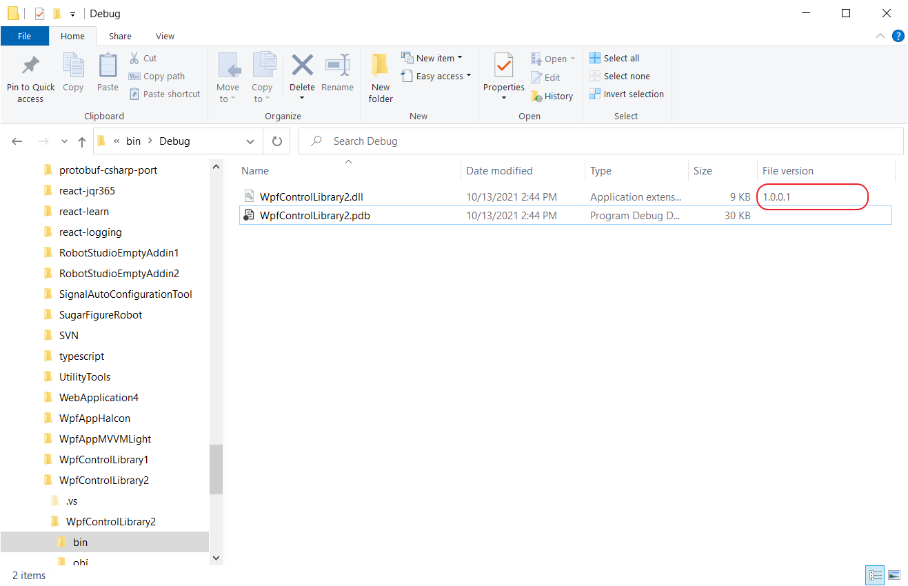Viewport: 908px width, 586px height.
Task: Click the Paste ribbon icon
Action: pyautogui.click(x=108, y=66)
